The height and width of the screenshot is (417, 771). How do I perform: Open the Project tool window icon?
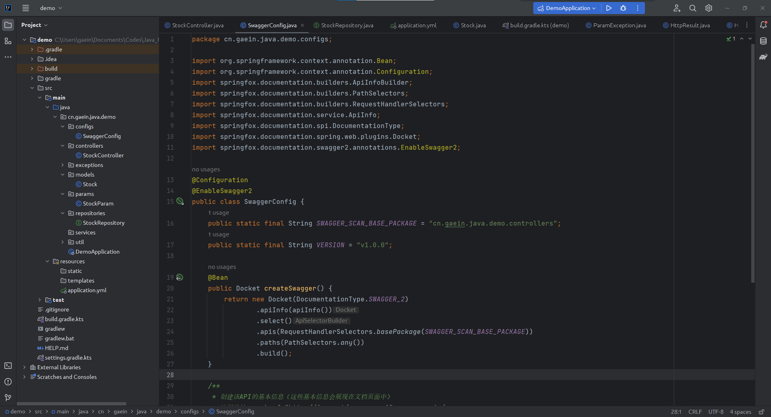[8, 25]
